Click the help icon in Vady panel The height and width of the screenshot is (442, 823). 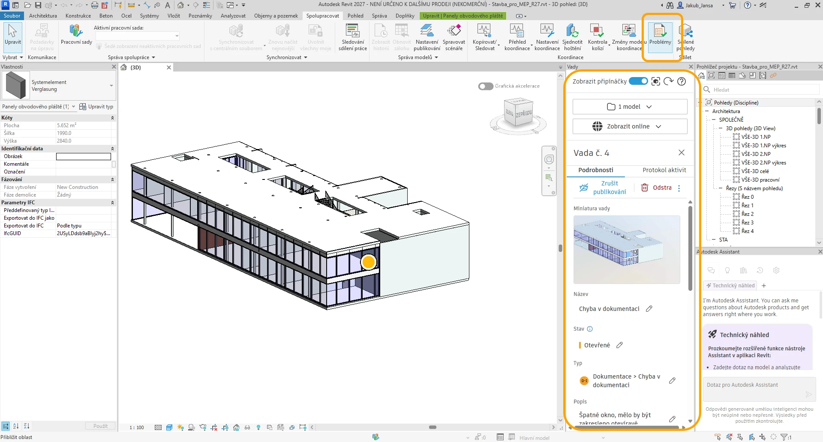pos(682,81)
